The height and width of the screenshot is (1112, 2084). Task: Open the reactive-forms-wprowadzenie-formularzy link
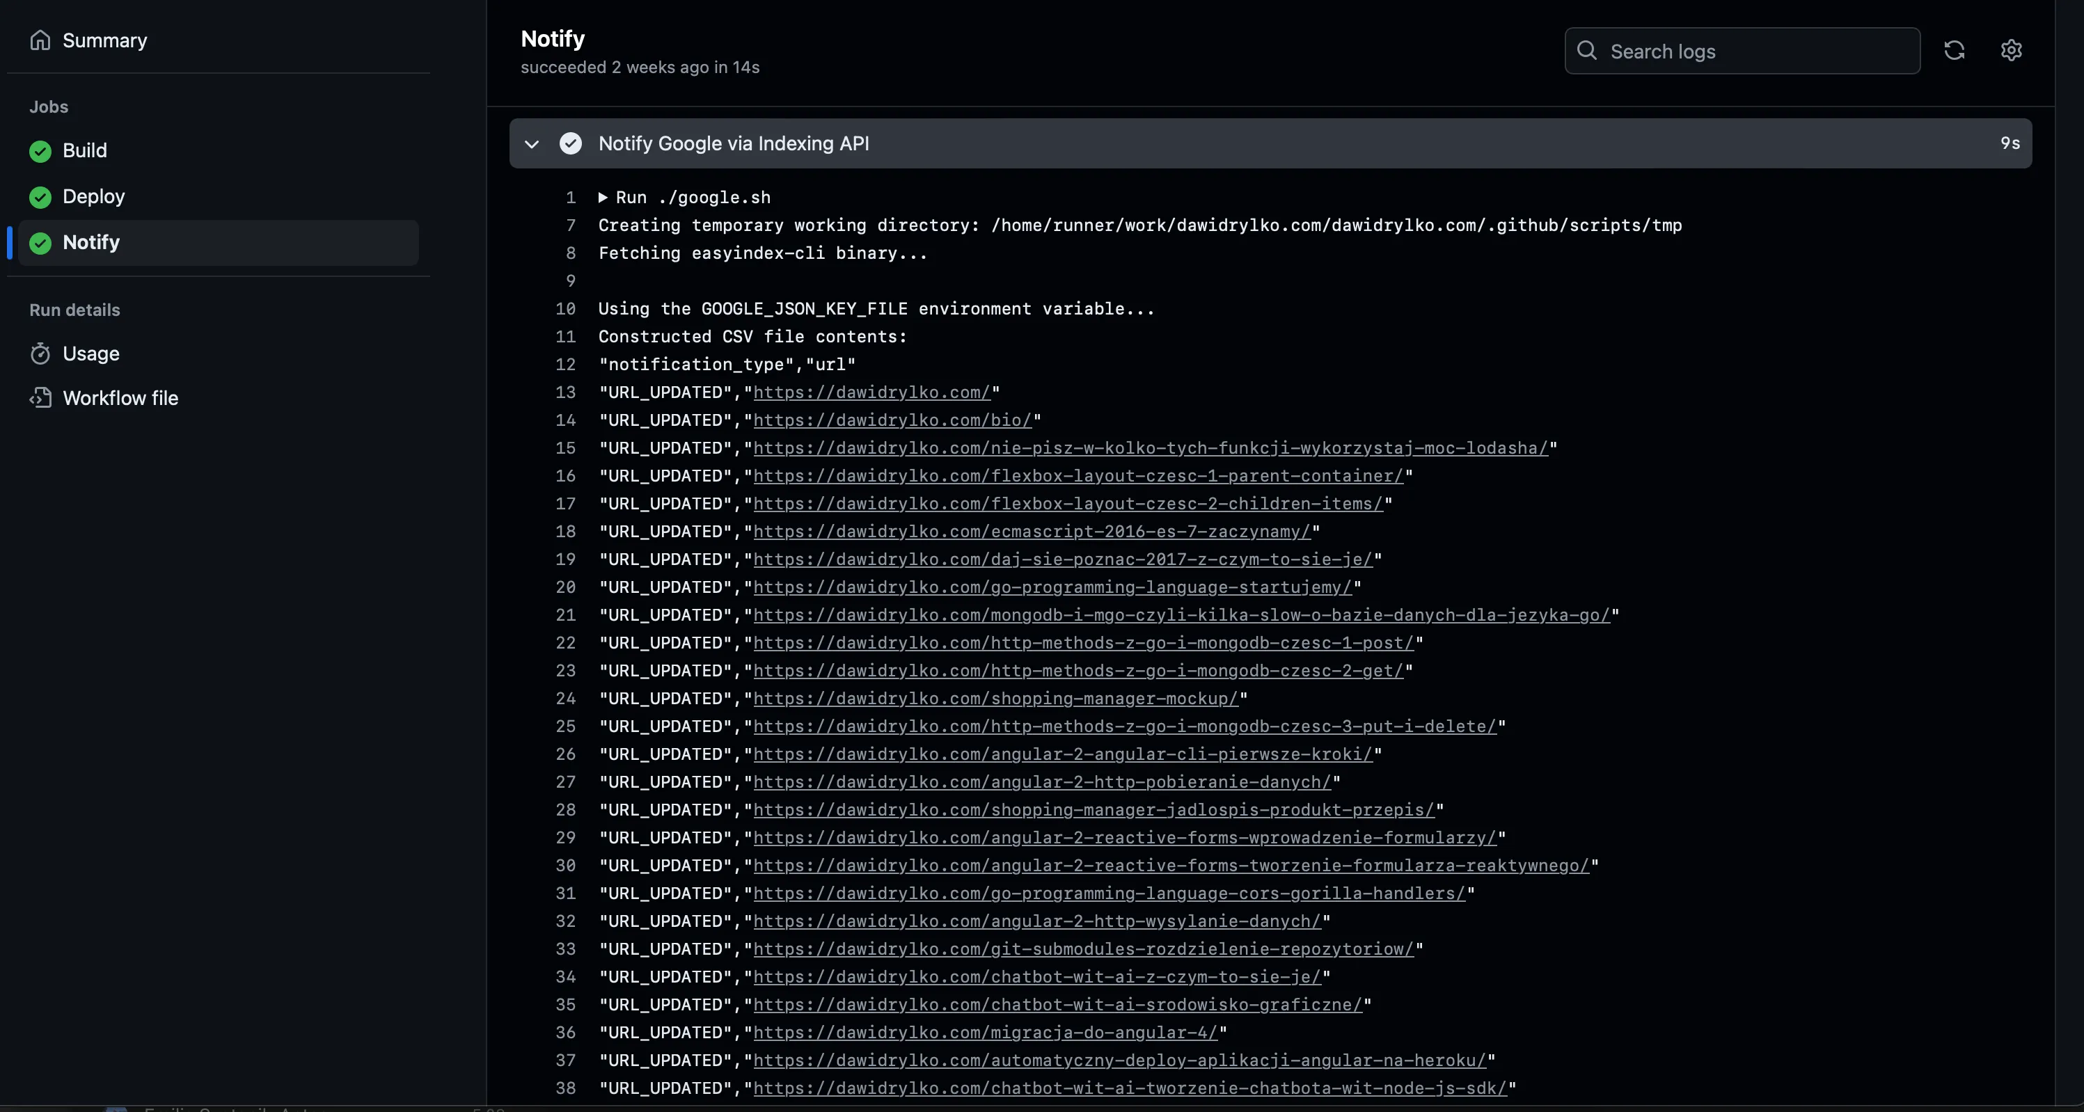[1125, 838]
